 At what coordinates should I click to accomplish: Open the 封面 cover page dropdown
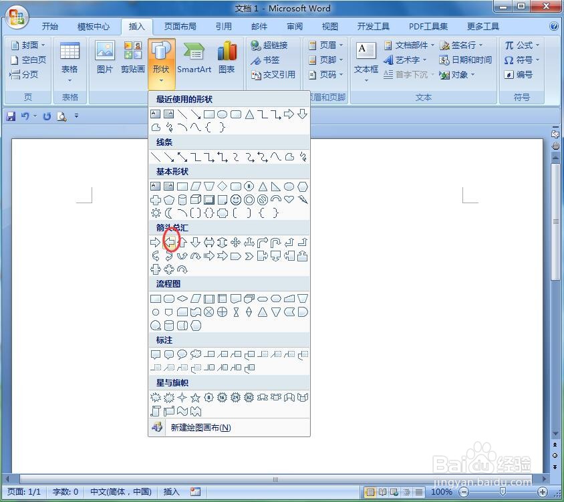[28, 45]
